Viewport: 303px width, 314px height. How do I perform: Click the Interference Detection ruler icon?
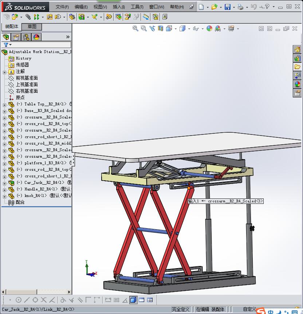point(146,17)
